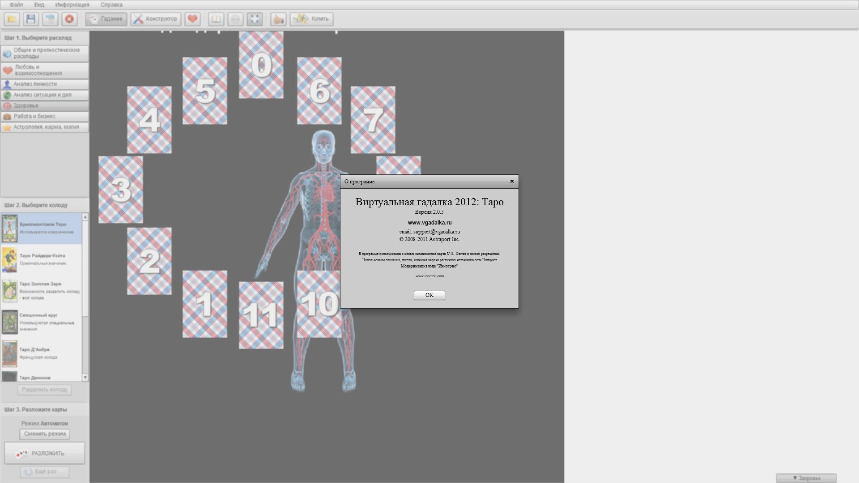Expand Анализ личности category

point(45,84)
